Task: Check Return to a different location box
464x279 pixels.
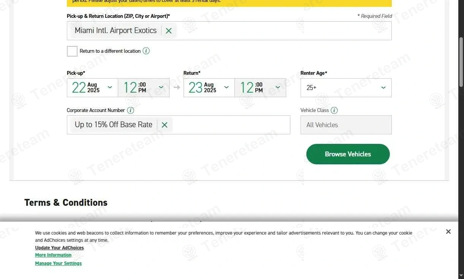Action: pos(72,51)
